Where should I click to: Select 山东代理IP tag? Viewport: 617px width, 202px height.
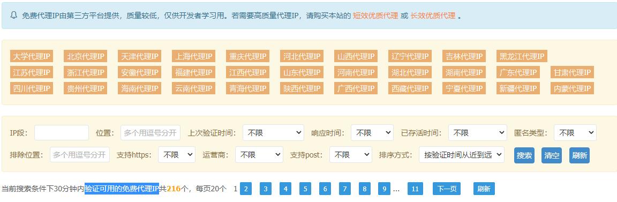pos(302,72)
